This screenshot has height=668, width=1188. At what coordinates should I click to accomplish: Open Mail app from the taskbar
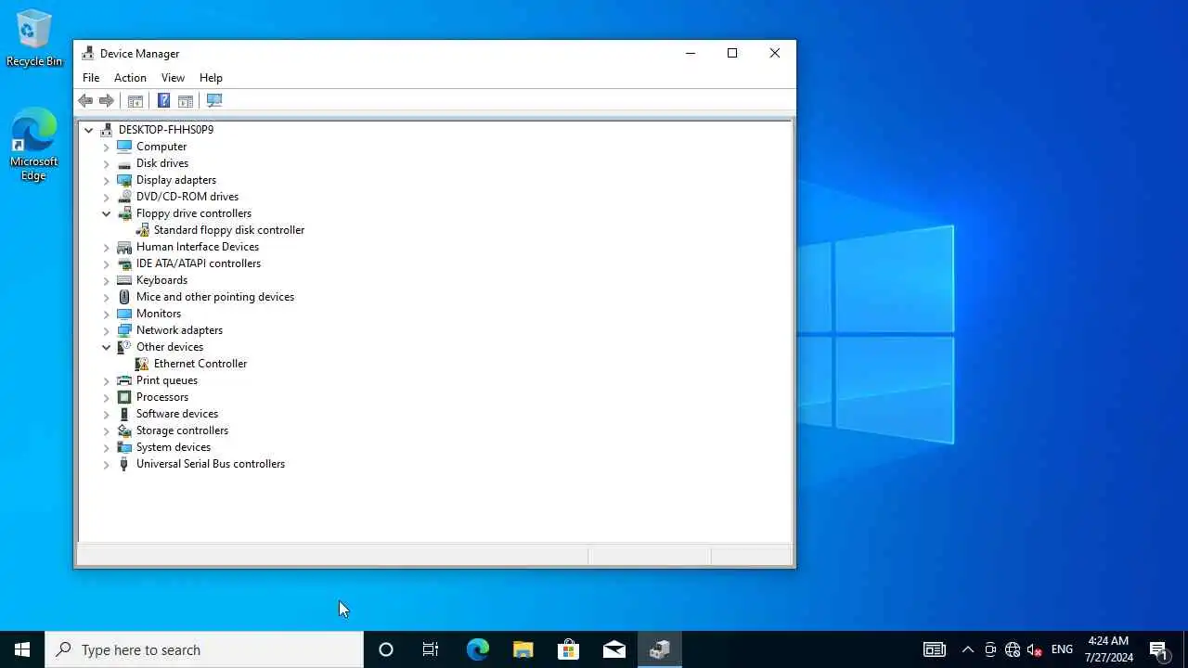point(613,649)
